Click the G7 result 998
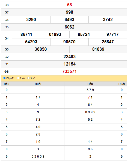 pos(70,12)
